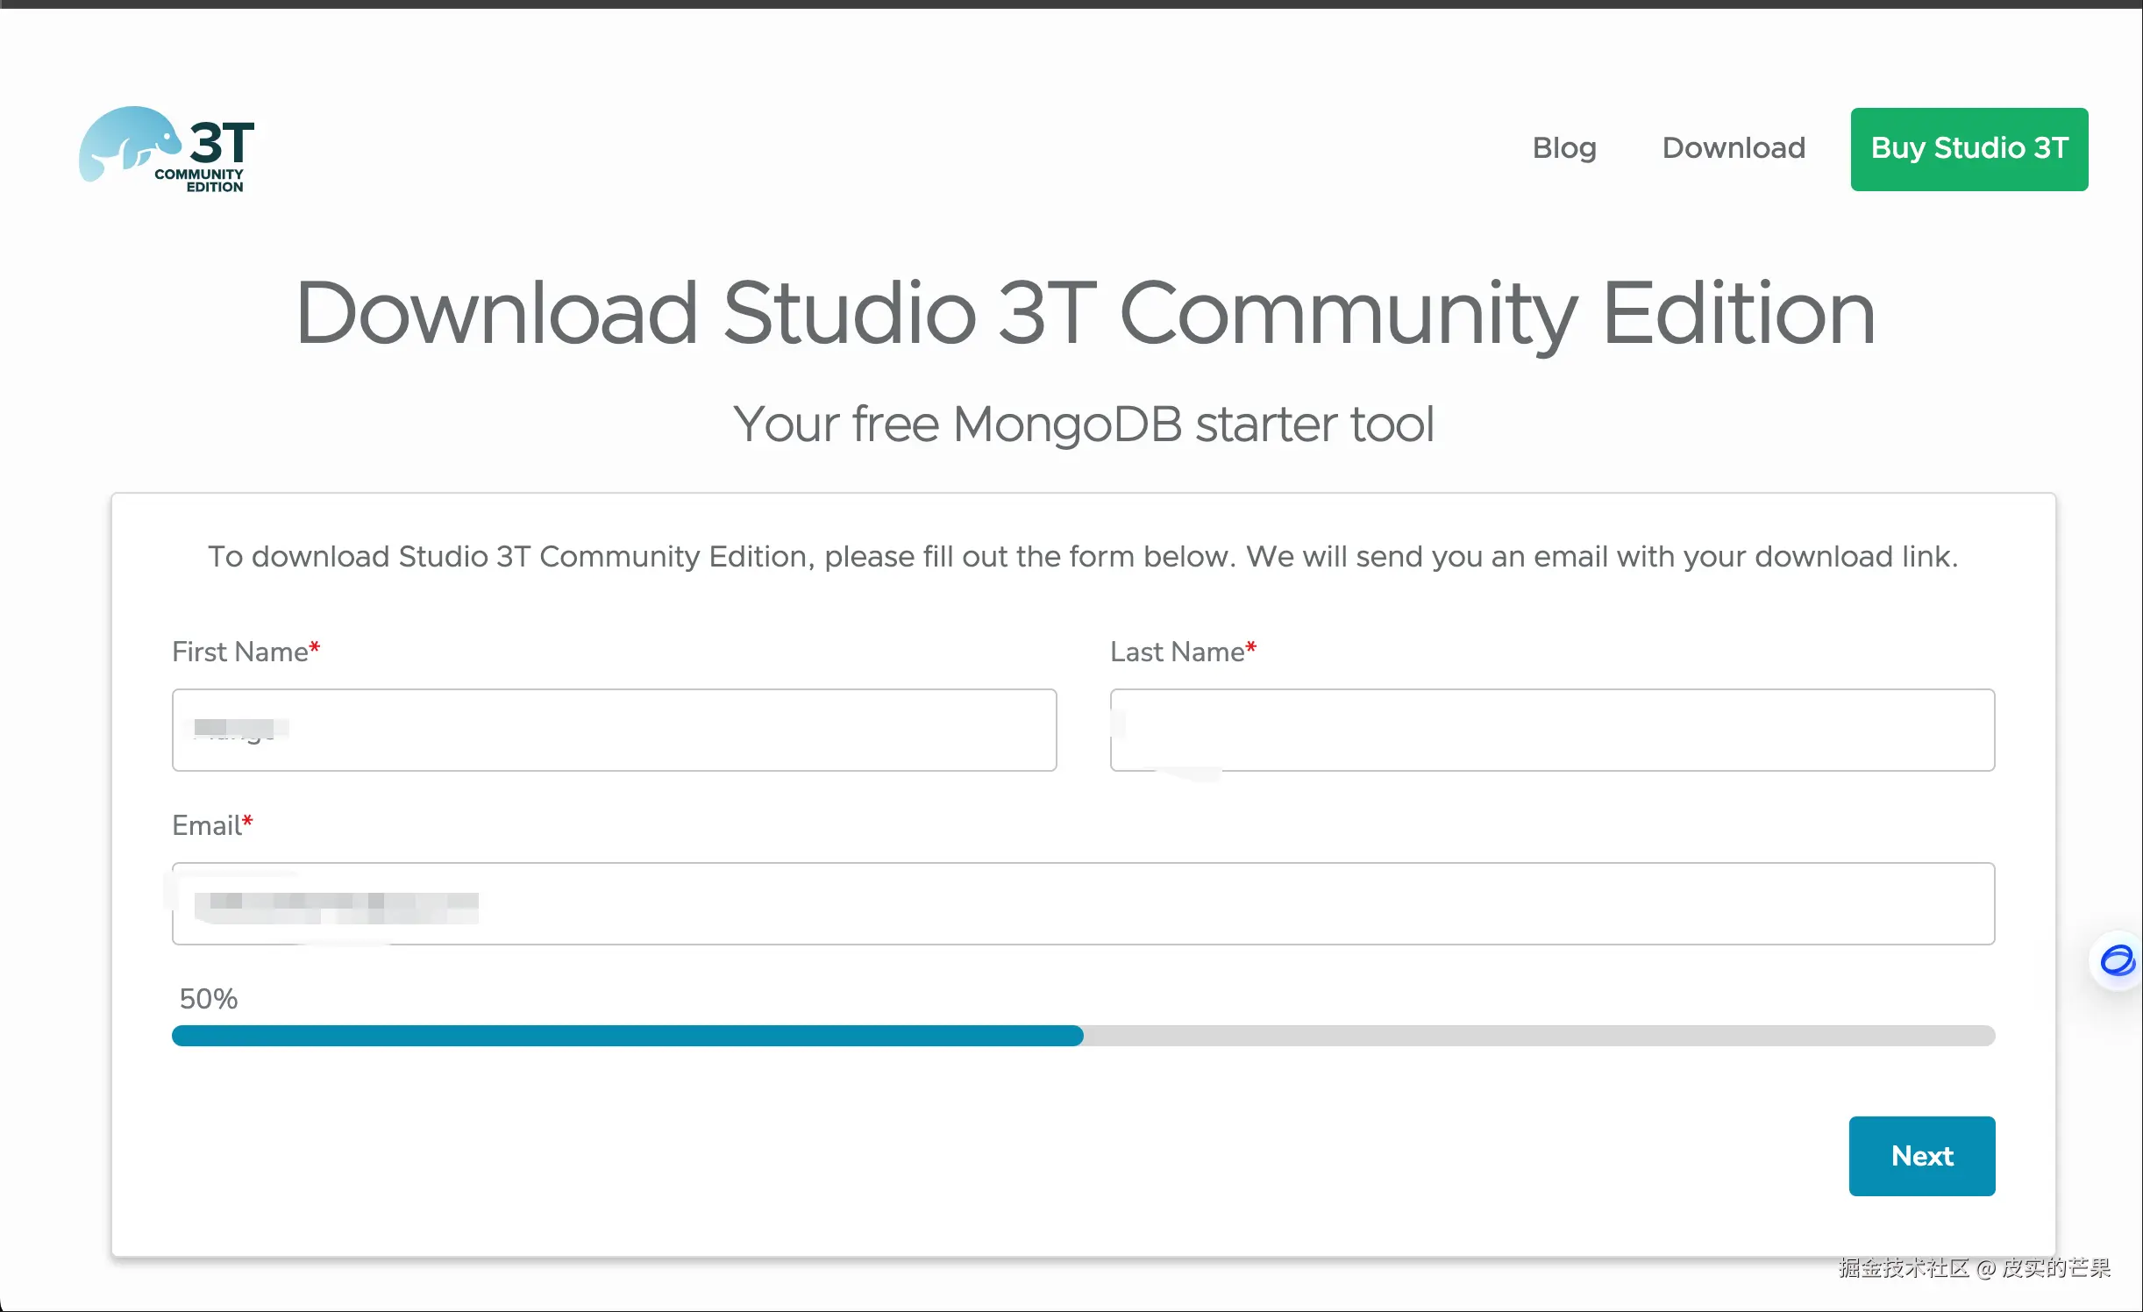The image size is (2143, 1312).
Task: Click the Next button
Action: click(x=1922, y=1156)
